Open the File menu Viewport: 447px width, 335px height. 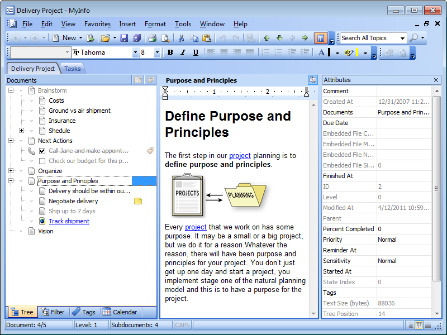click(27, 24)
